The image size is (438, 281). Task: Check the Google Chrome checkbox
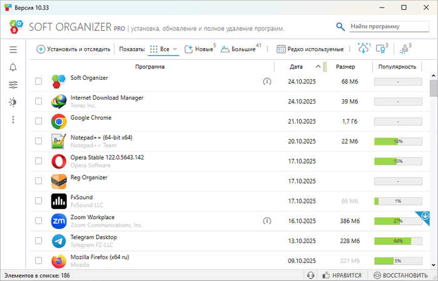click(x=39, y=121)
